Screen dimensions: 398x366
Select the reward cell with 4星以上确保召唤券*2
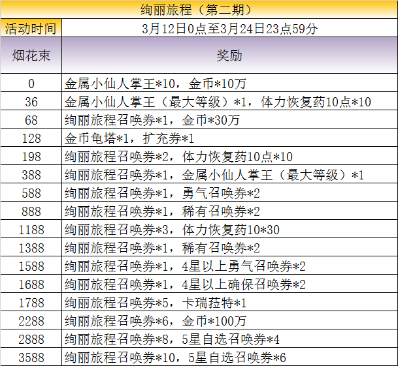(x=229, y=284)
